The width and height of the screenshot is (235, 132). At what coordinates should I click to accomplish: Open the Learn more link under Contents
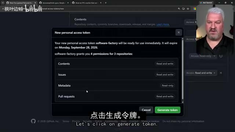click(163, 24)
